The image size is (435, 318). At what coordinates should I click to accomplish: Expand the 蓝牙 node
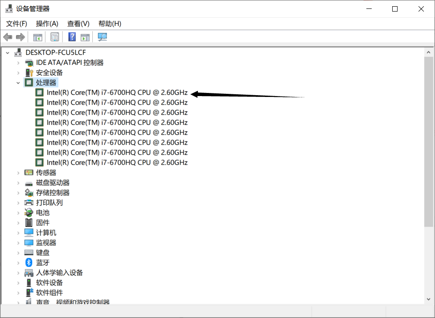18,263
